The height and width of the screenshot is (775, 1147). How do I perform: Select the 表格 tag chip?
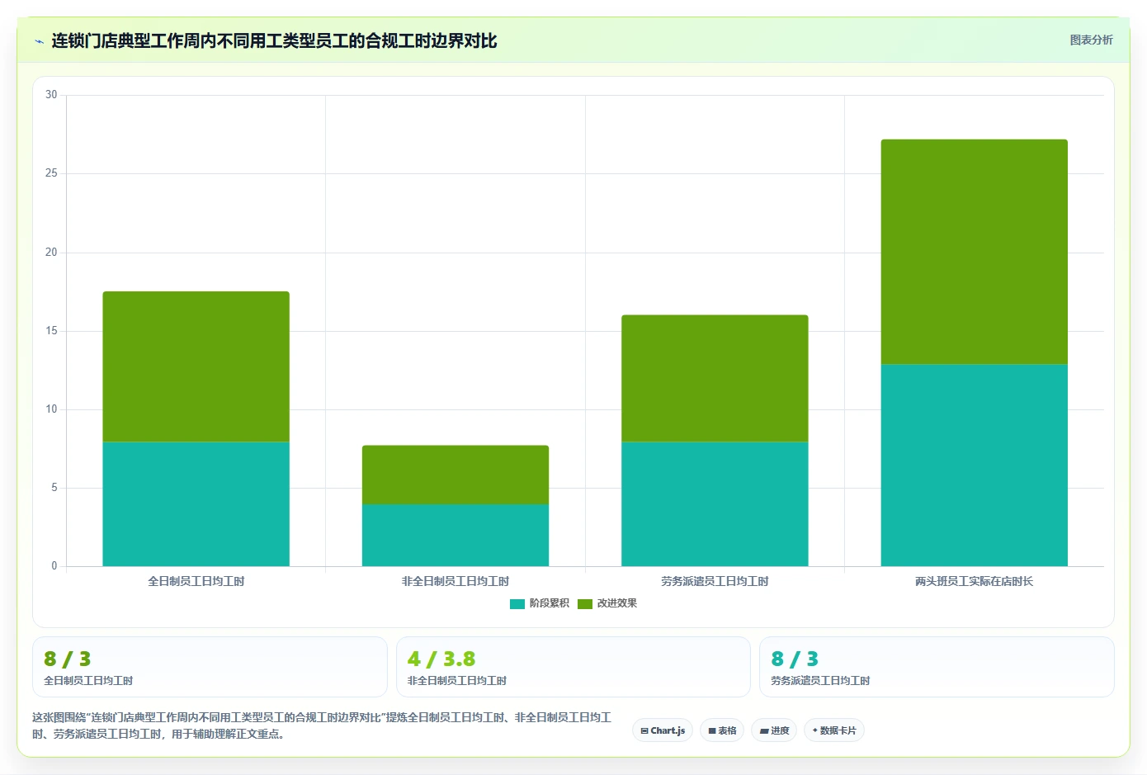722,730
